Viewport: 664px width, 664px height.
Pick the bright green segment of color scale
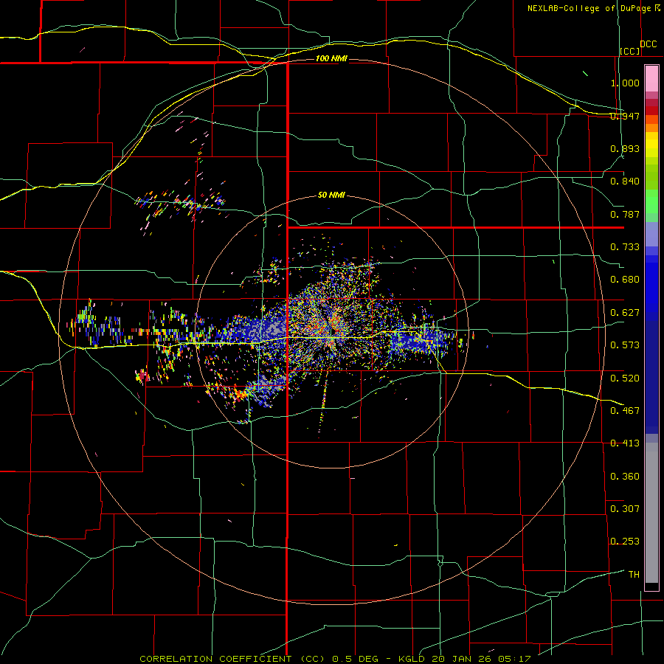click(651, 201)
